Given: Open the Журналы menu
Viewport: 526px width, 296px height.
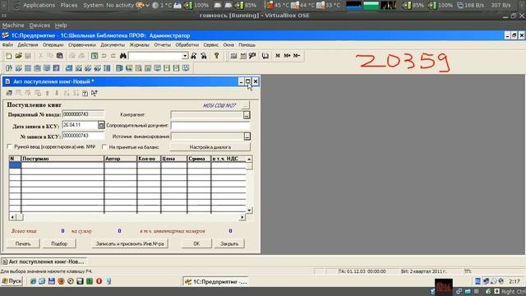Looking at the screenshot, I should [x=139, y=44].
